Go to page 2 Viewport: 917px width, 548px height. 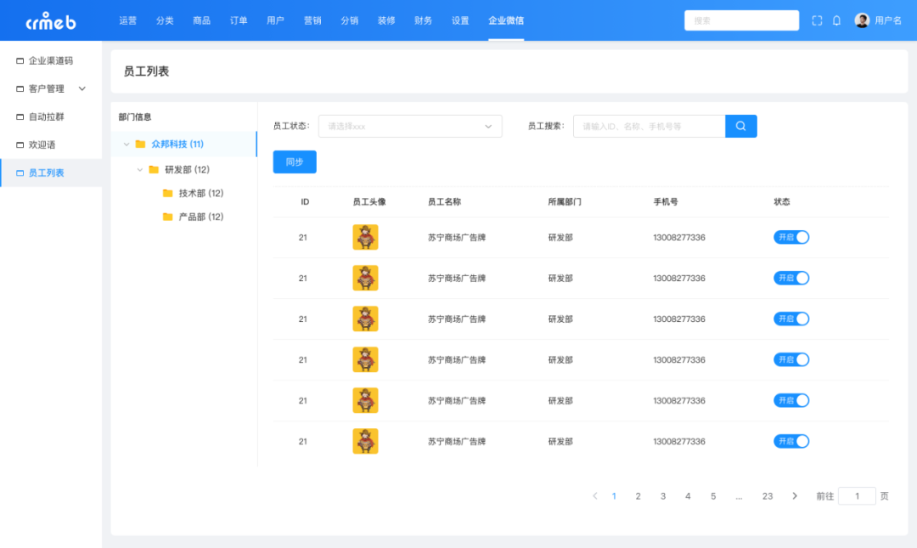click(x=638, y=496)
